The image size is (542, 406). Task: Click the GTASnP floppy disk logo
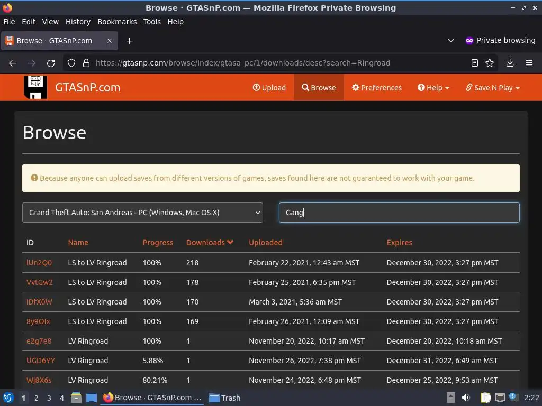pyautogui.click(x=35, y=87)
